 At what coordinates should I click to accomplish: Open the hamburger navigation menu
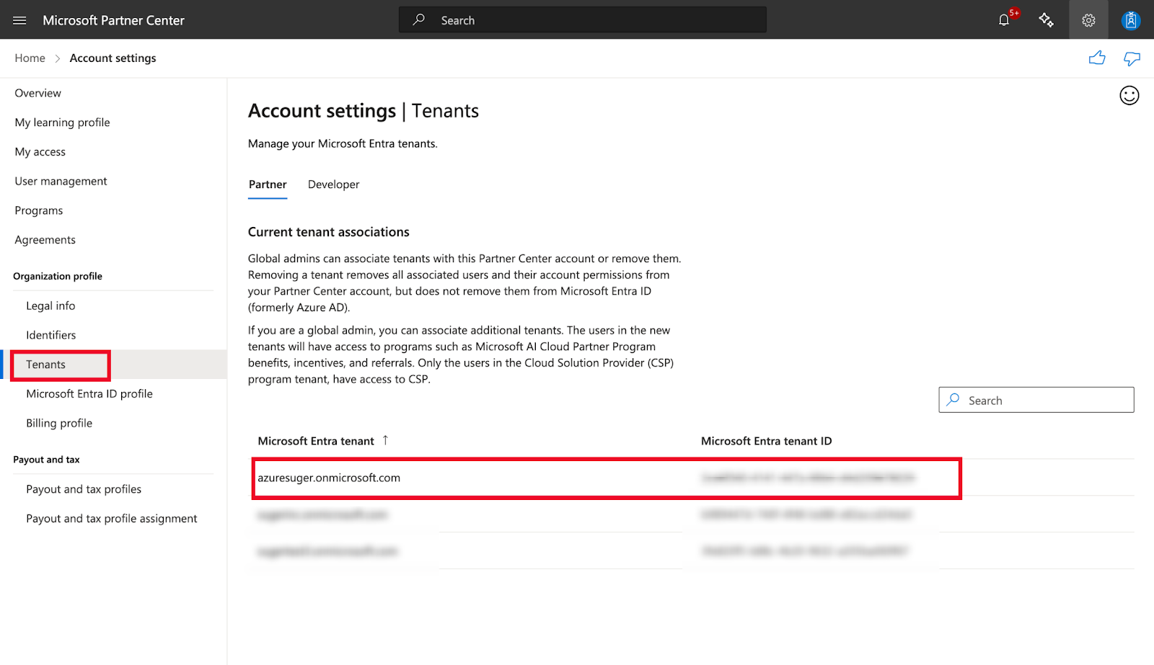tap(19, 20)
